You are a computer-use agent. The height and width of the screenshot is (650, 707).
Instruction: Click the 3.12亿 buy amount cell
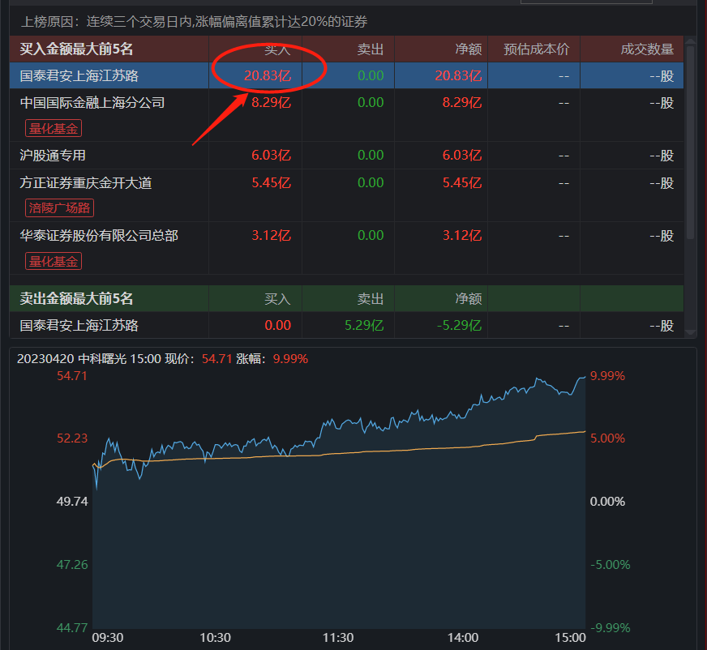271,235
